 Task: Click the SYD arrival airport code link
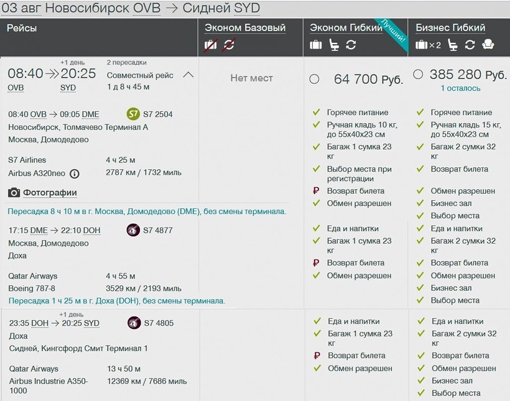pyautogui.click(x=68, y=88)
